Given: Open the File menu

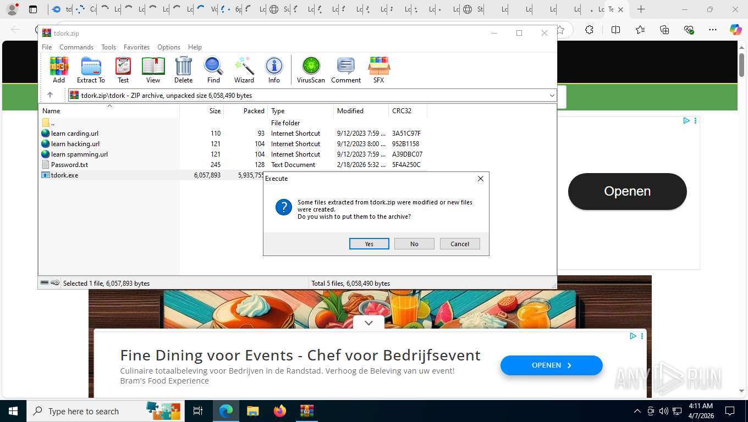Looking at the screenshot, I should [47, 47].
